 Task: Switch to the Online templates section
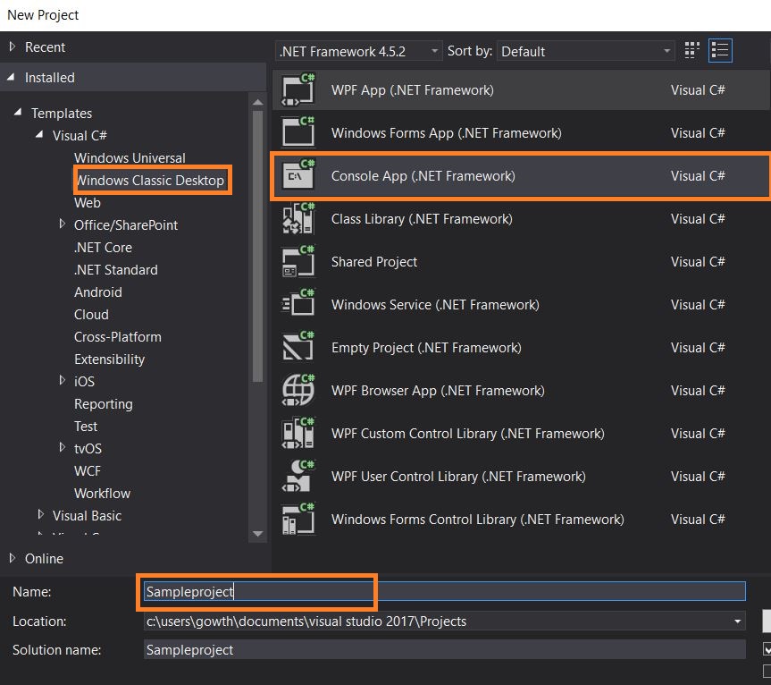40,558
